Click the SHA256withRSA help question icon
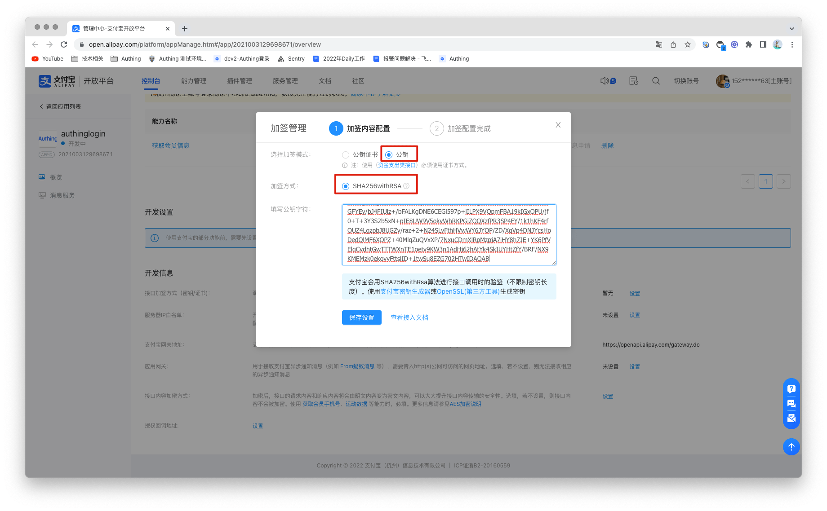 (x=406, y=186)
